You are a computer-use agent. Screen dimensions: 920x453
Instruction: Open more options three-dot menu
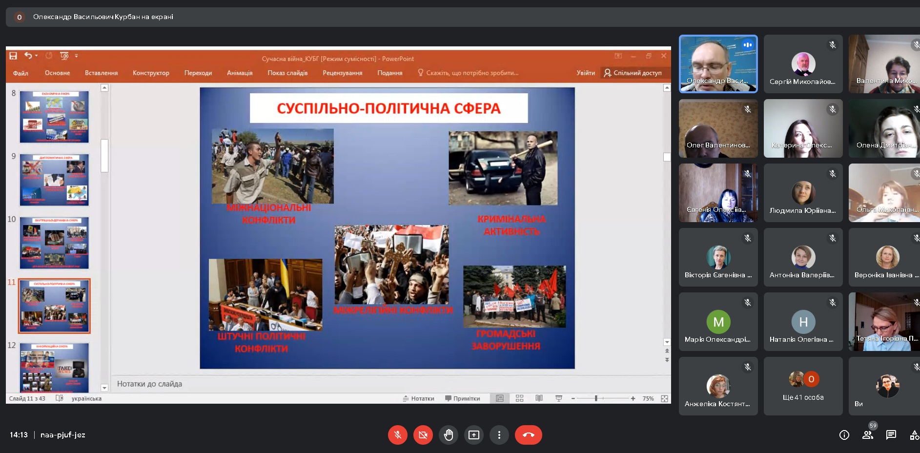pyautogui.click(x=499, y=435)
